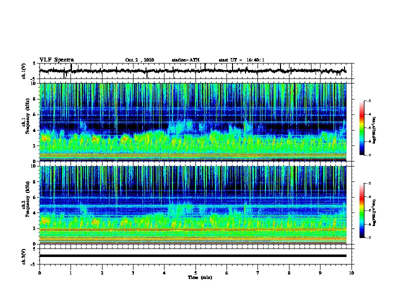
Task: Click the ch.2 spectrogram color scale bar
Action: (362, 210)
